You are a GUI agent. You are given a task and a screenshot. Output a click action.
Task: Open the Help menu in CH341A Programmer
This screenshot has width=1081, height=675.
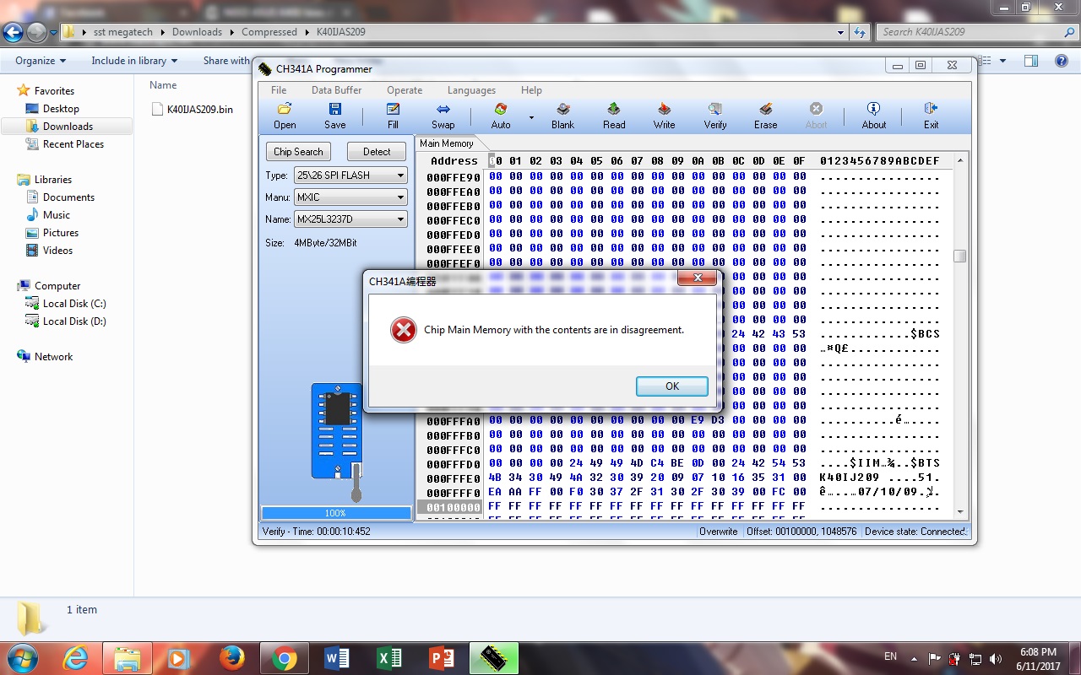point(531,90)
